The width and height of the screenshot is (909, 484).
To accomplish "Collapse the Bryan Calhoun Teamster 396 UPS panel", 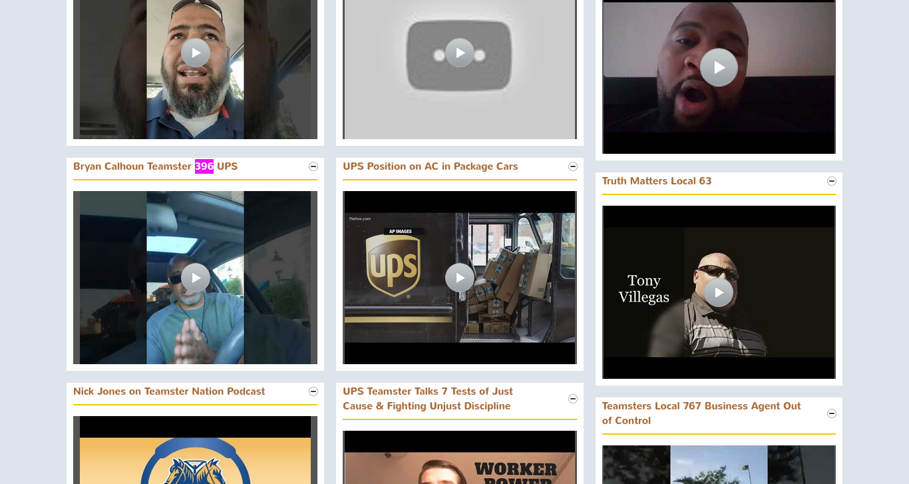I will click(x=313, y=166).
